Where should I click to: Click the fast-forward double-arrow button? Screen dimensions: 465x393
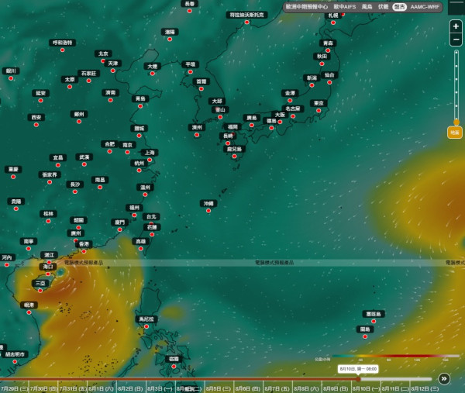click(x=444, y=378)
